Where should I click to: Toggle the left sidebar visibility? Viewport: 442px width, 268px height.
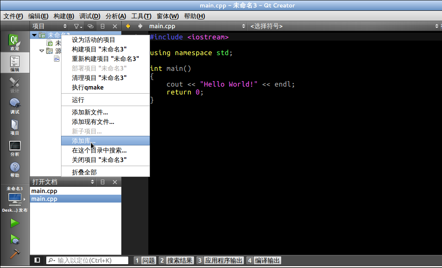pyautogui.click(x=37, y=260)
